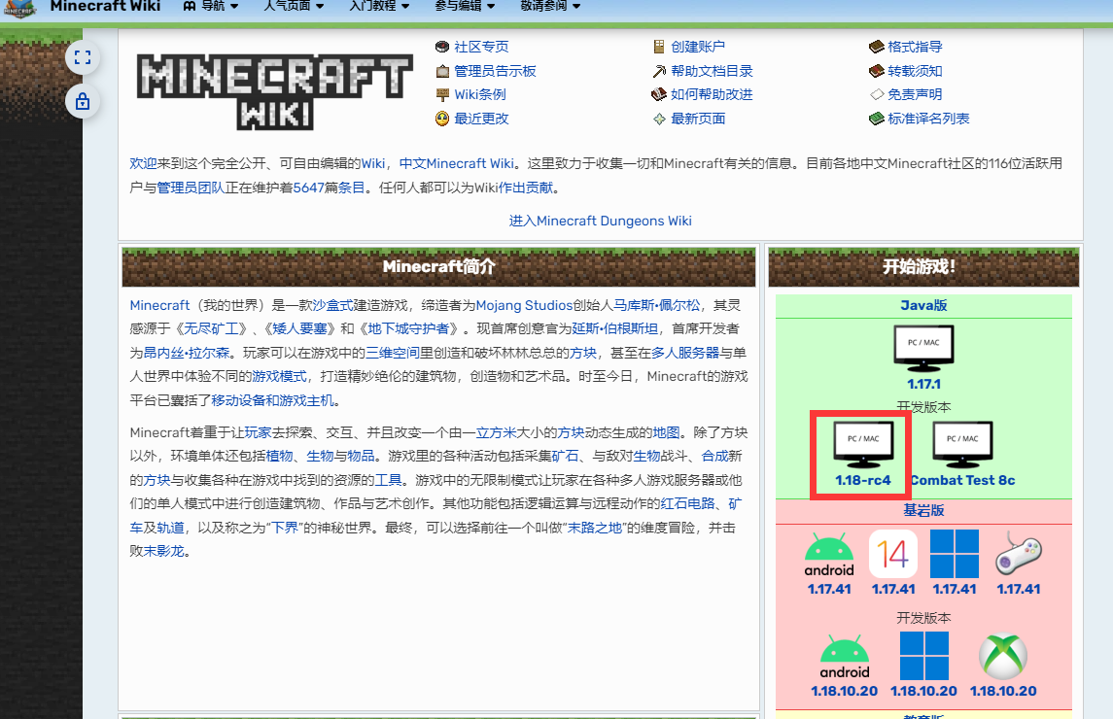Open the 人气页面 dropdown menu
Screen dimensions: 1113x719
pyautogui.click(x=294, y=6)
